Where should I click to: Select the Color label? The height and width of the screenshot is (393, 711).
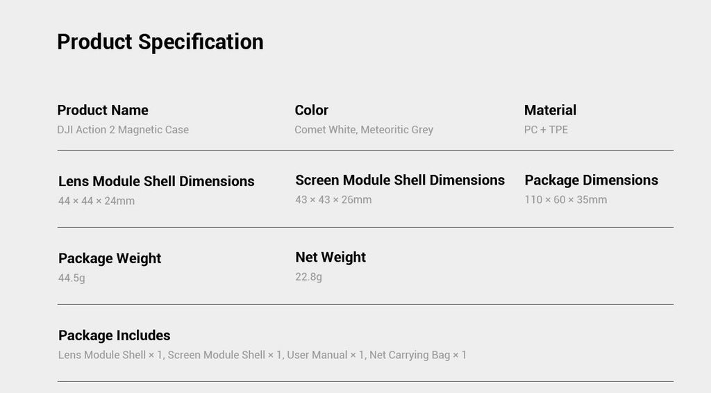312,110
